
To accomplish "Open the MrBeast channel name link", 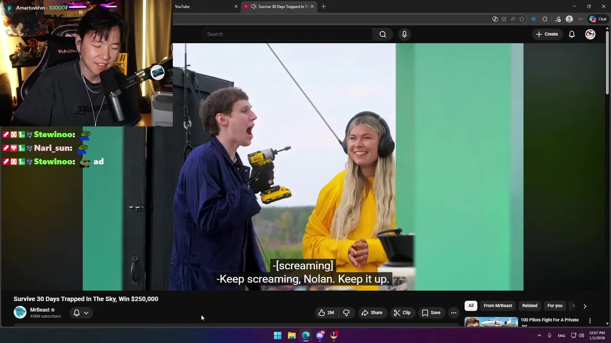I will (40, 310).
